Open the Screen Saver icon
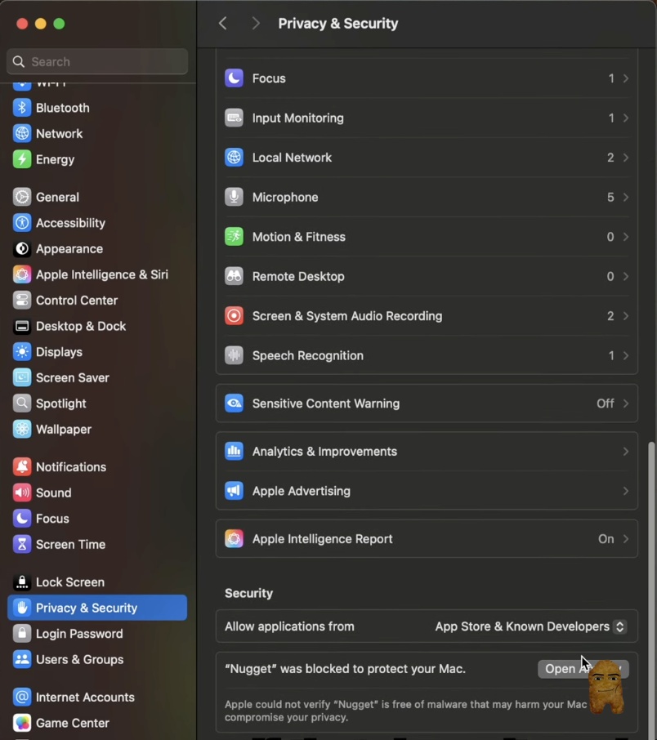The image size is (657, 740). click(22, 377)
